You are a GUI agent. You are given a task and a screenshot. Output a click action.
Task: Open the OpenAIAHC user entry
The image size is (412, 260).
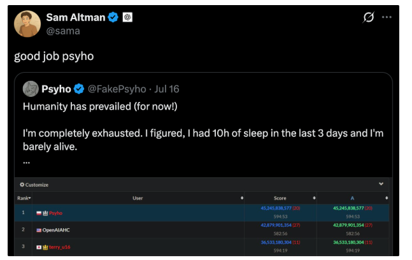pyautogui.click(x=57, y=229)
